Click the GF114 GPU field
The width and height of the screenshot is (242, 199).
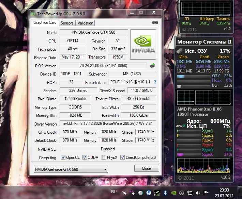coord(73,41)
